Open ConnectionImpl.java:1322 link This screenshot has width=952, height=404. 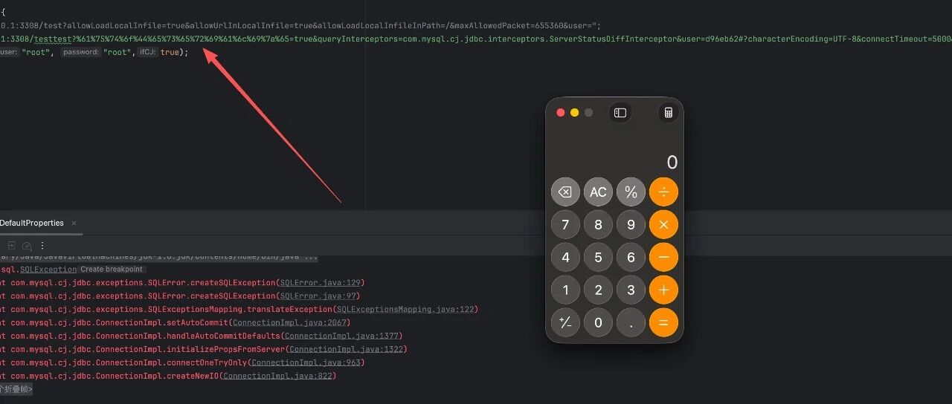[347, 350]
